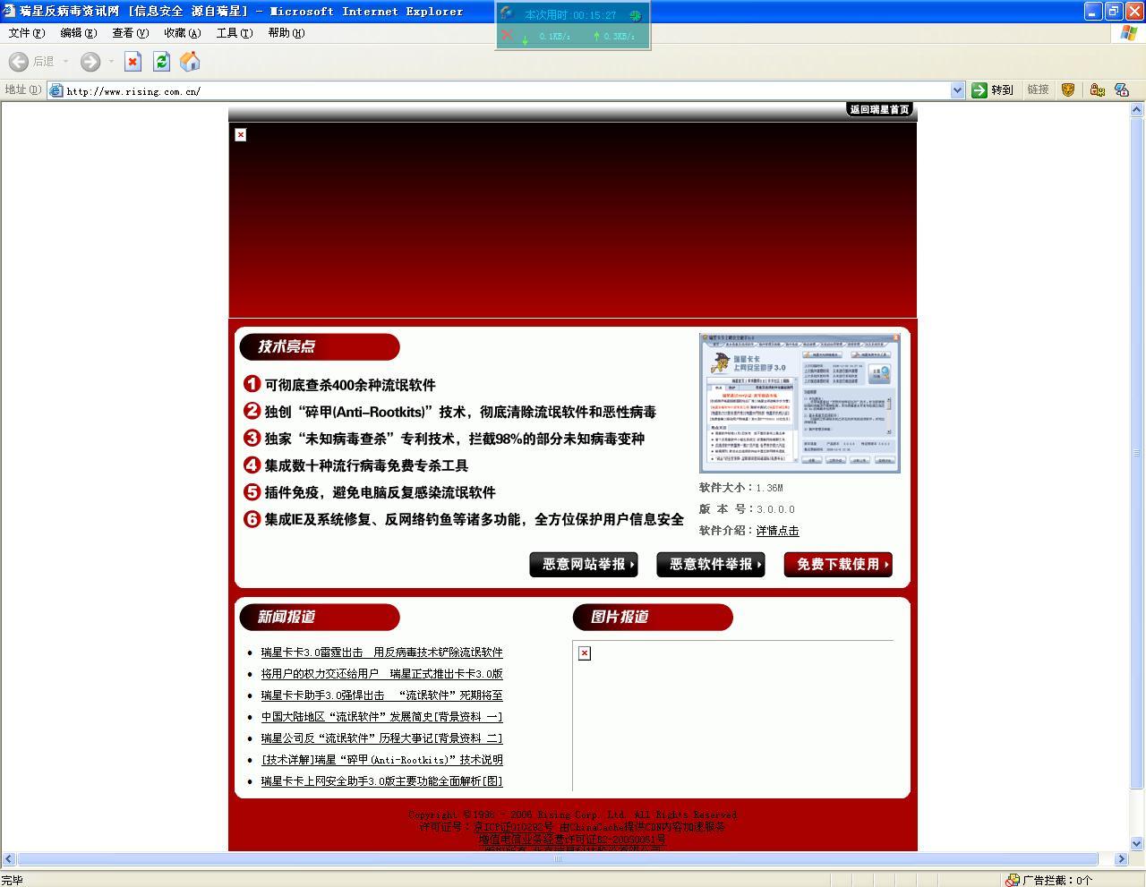The image size is (1146, 887).
Task: Click the Windows flag logo in the menu bar
Action: tap(1129, 33)
